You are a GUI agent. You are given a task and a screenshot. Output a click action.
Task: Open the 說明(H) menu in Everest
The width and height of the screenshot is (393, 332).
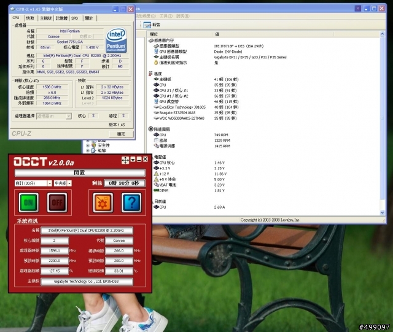pyautogui.click(x=183, y=16)
